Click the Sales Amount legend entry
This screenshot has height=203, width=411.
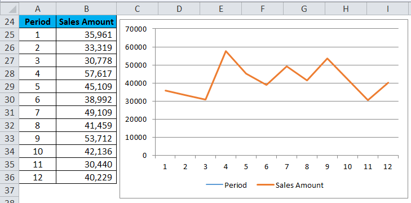pyautogui.click(x=290, y=185)
